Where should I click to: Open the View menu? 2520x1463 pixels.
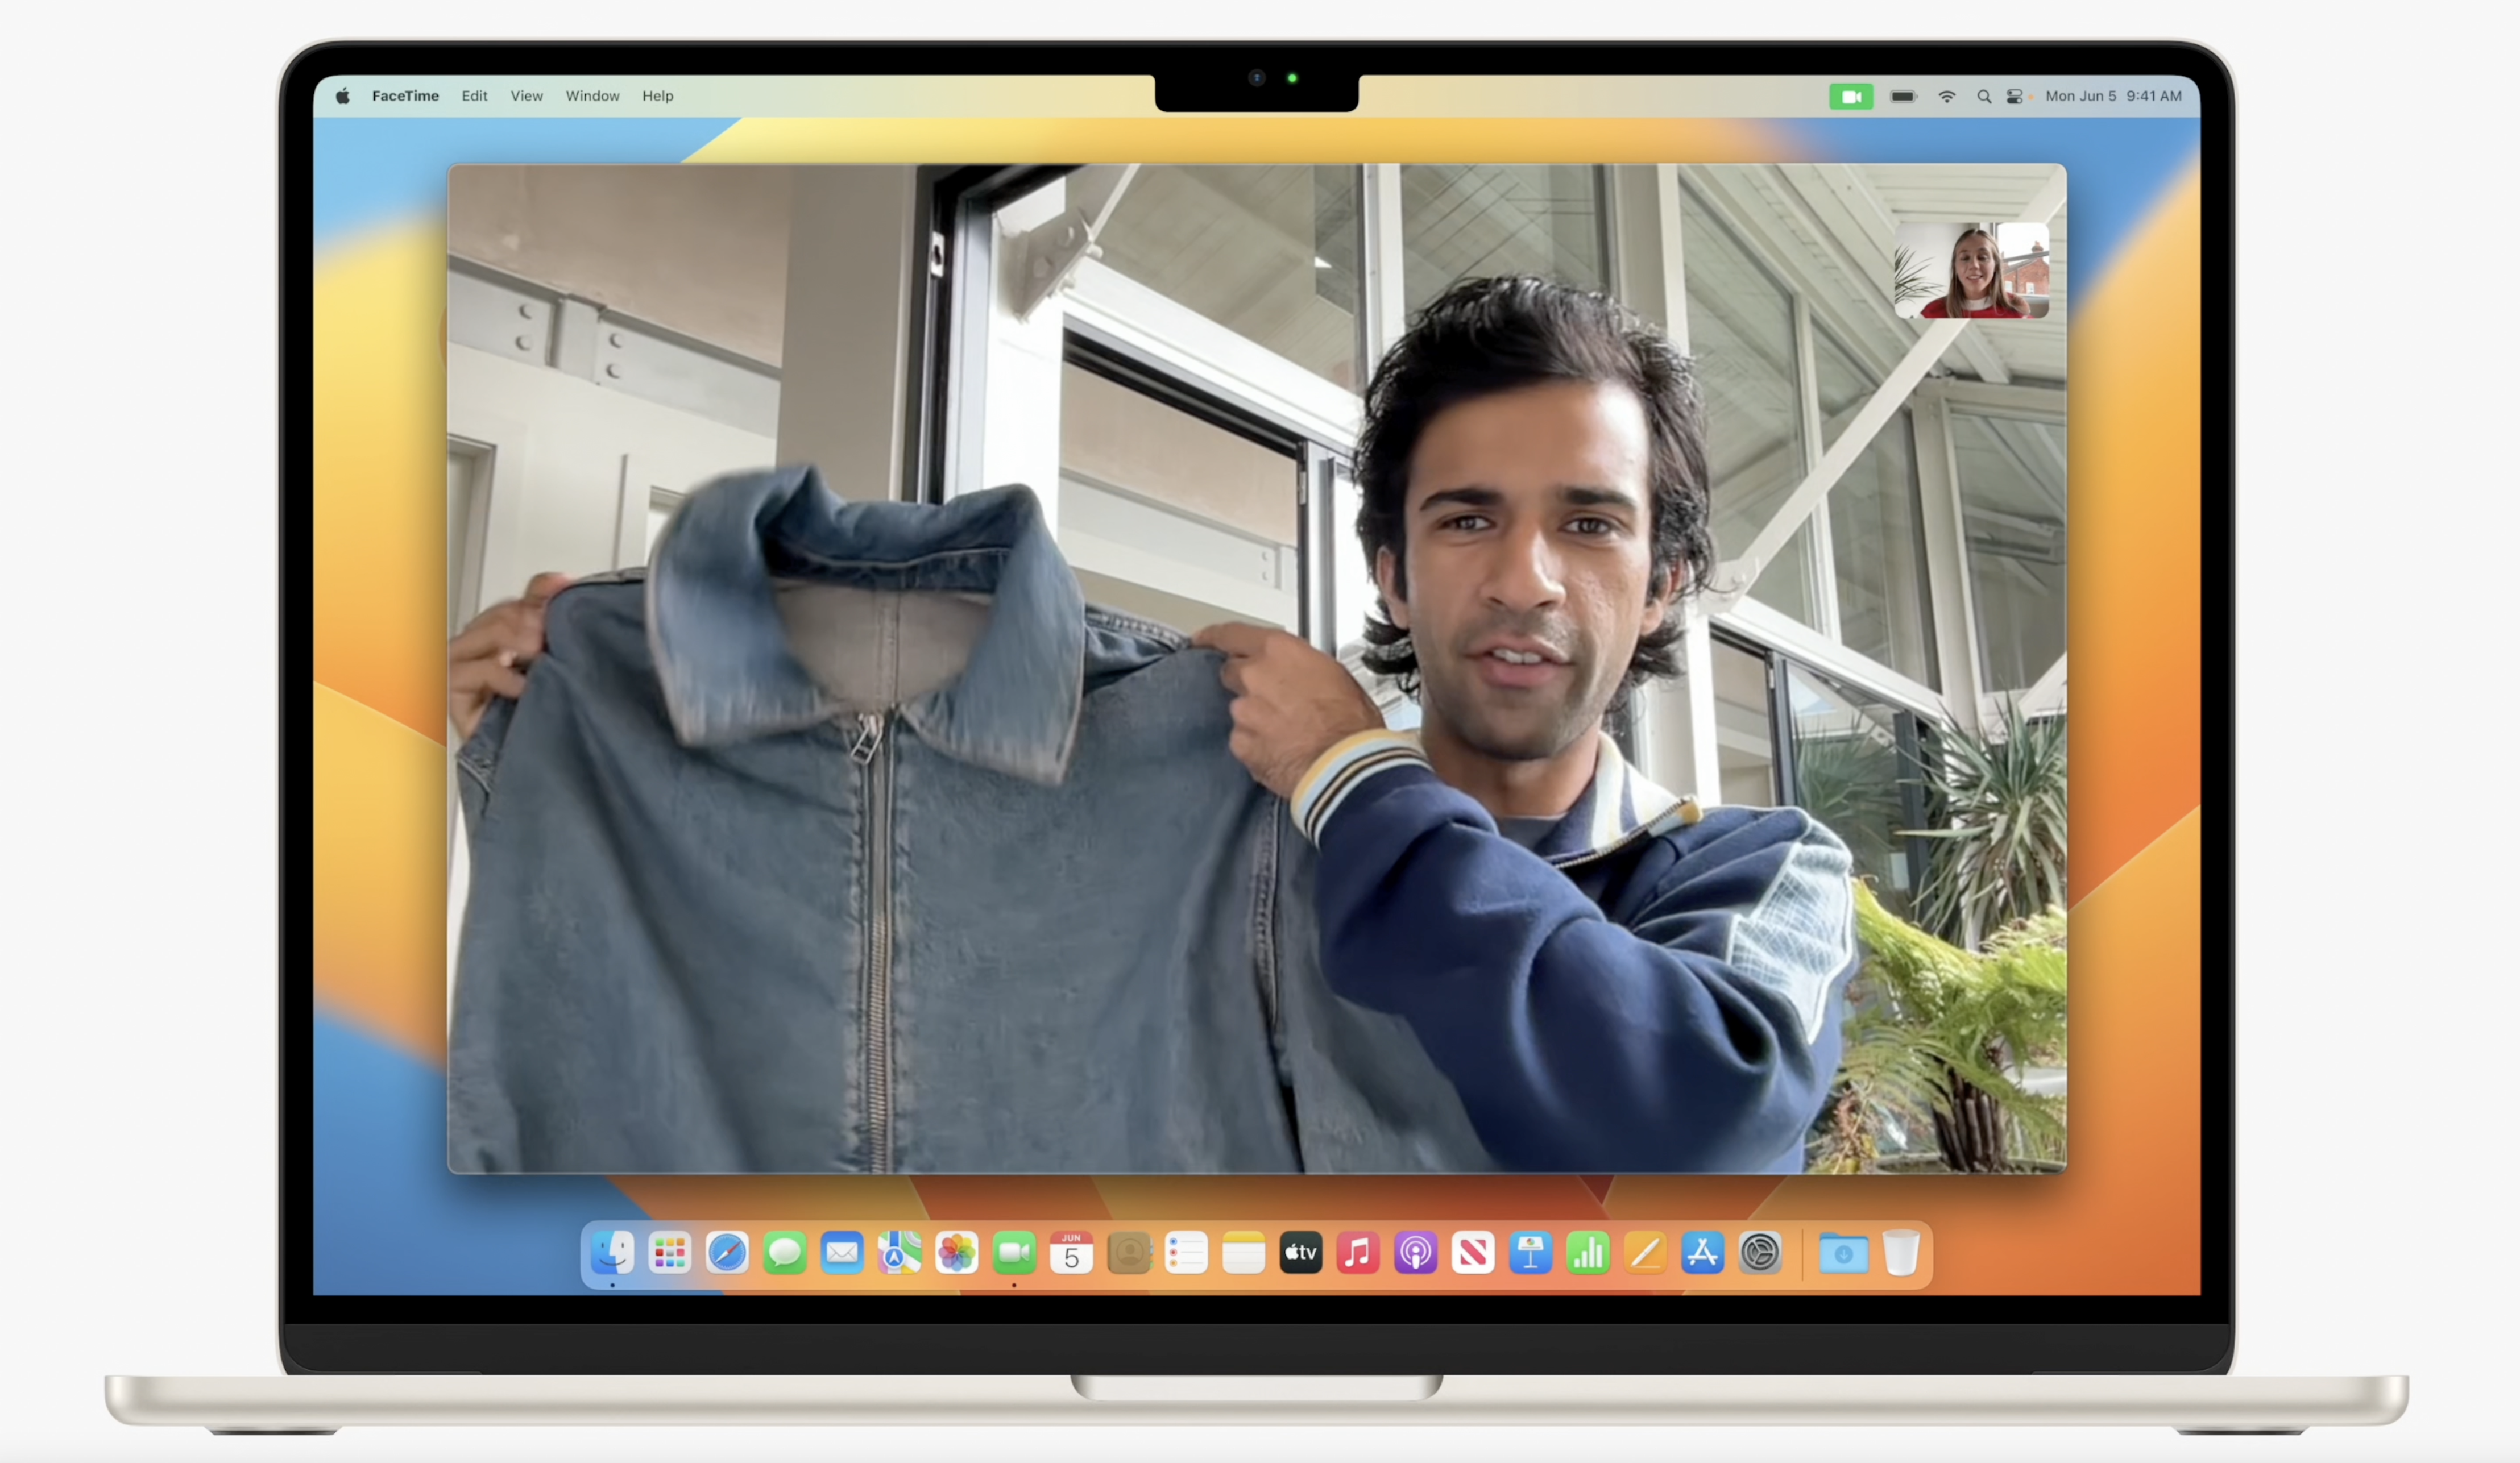tap(526, 97)
